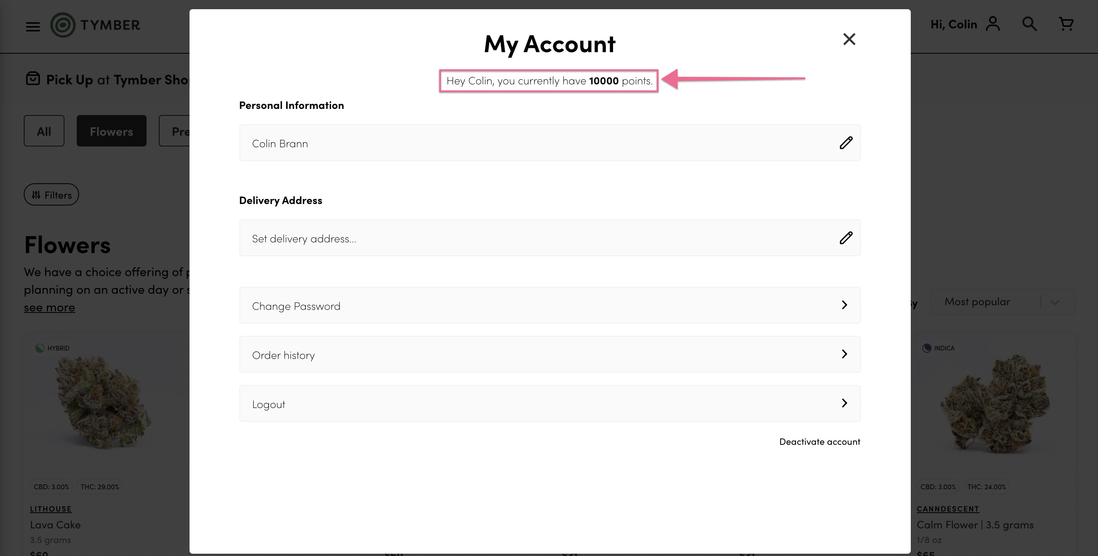The image size is (1098, 556).
Task: Click the CANNDESCENT brand link
Action: click(948, 509)
